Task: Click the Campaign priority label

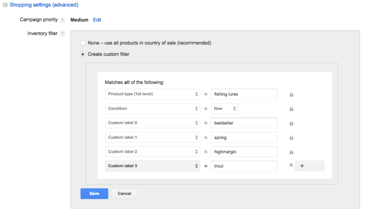Action: pyautogui.click(x=39, y=20)
